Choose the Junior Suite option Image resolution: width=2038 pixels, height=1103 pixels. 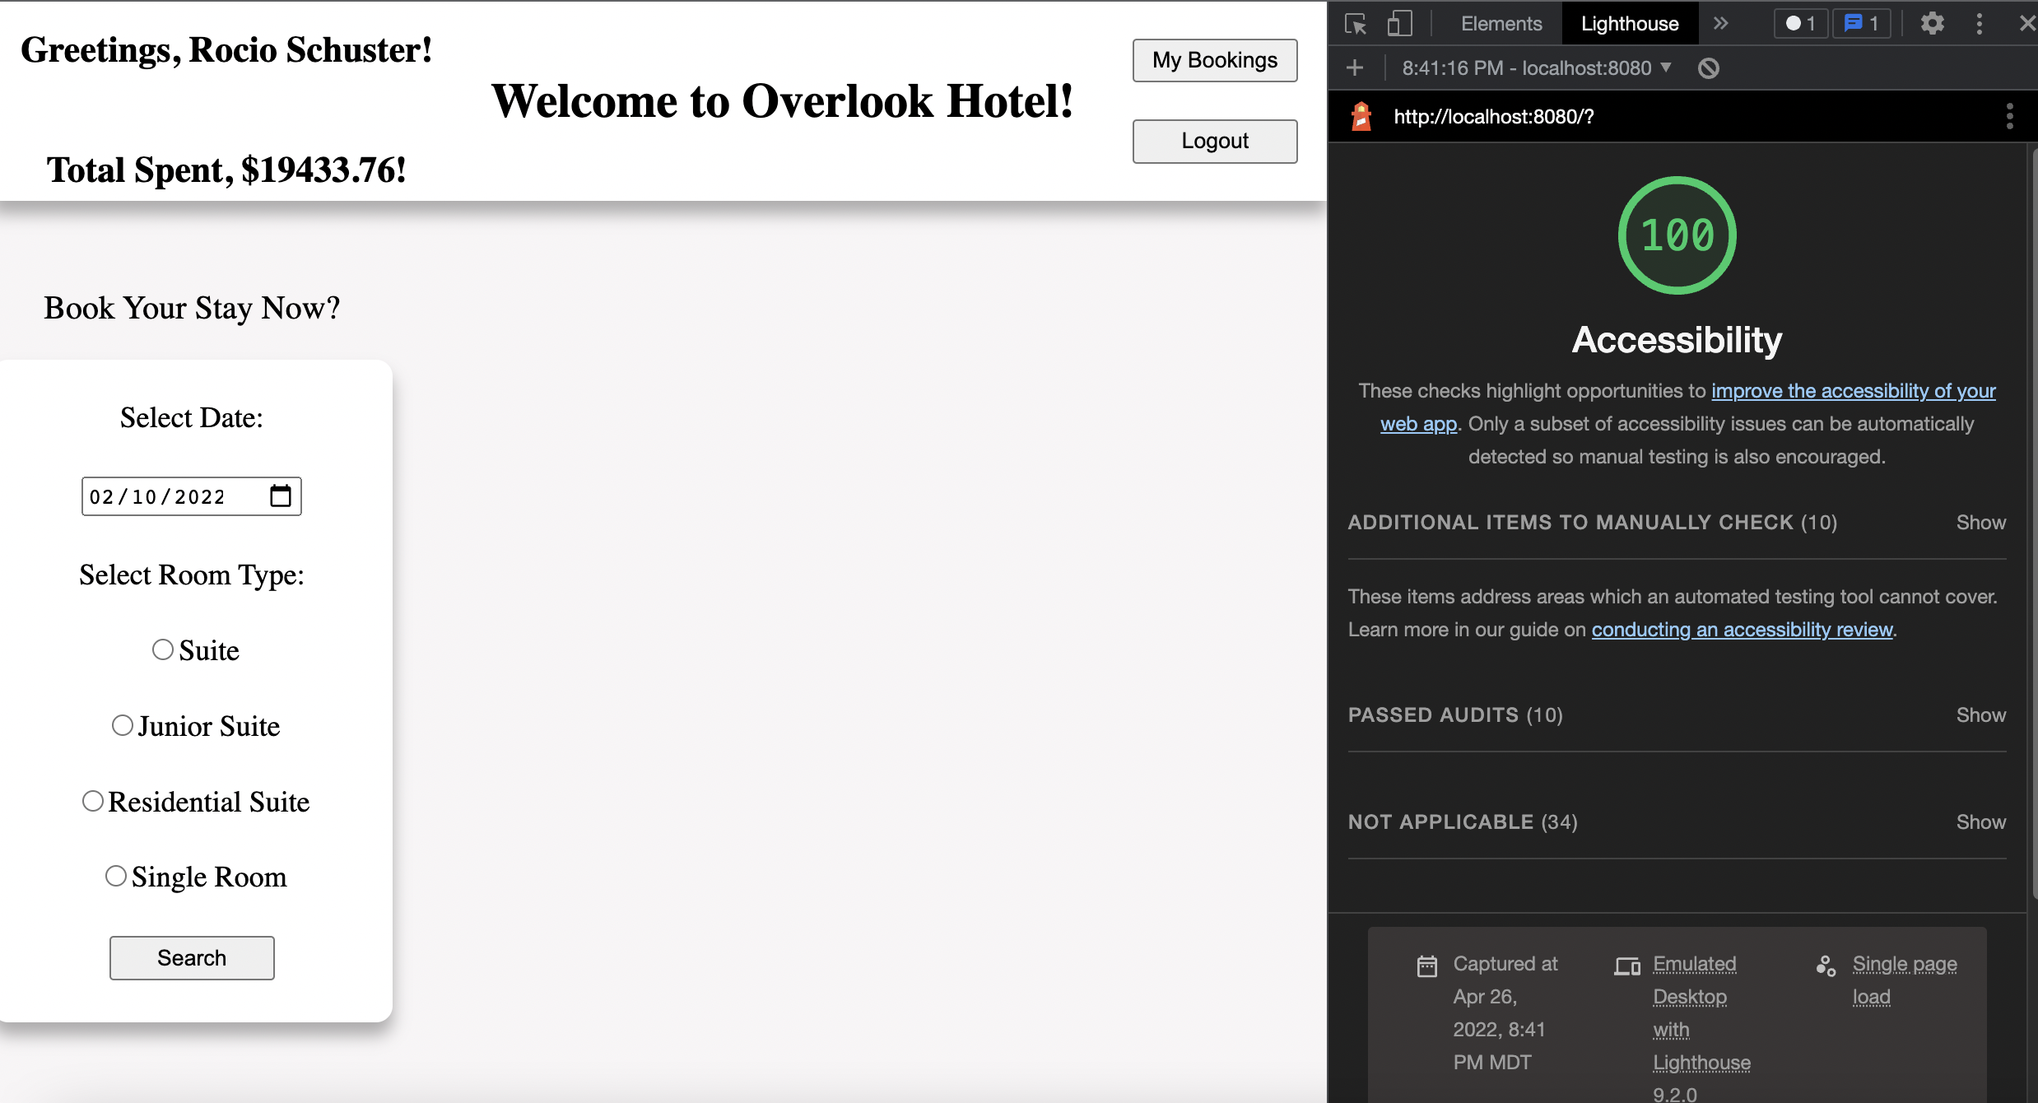click(123, 724)
